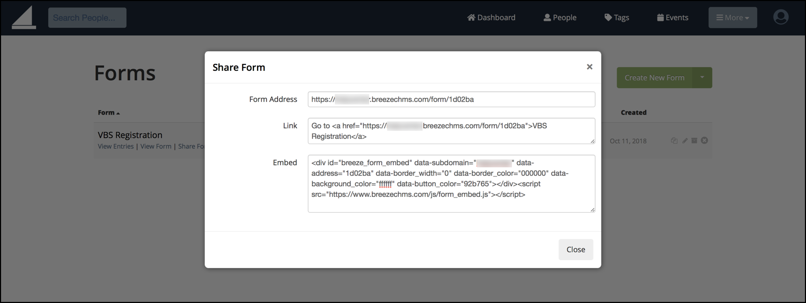The height and width of the screenshot is (303, 806).
Task: Click the Form Address URL field
Action: pos(452,99)
